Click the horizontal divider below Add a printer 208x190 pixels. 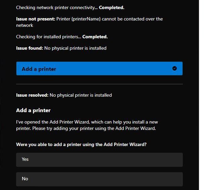[99, 84]
